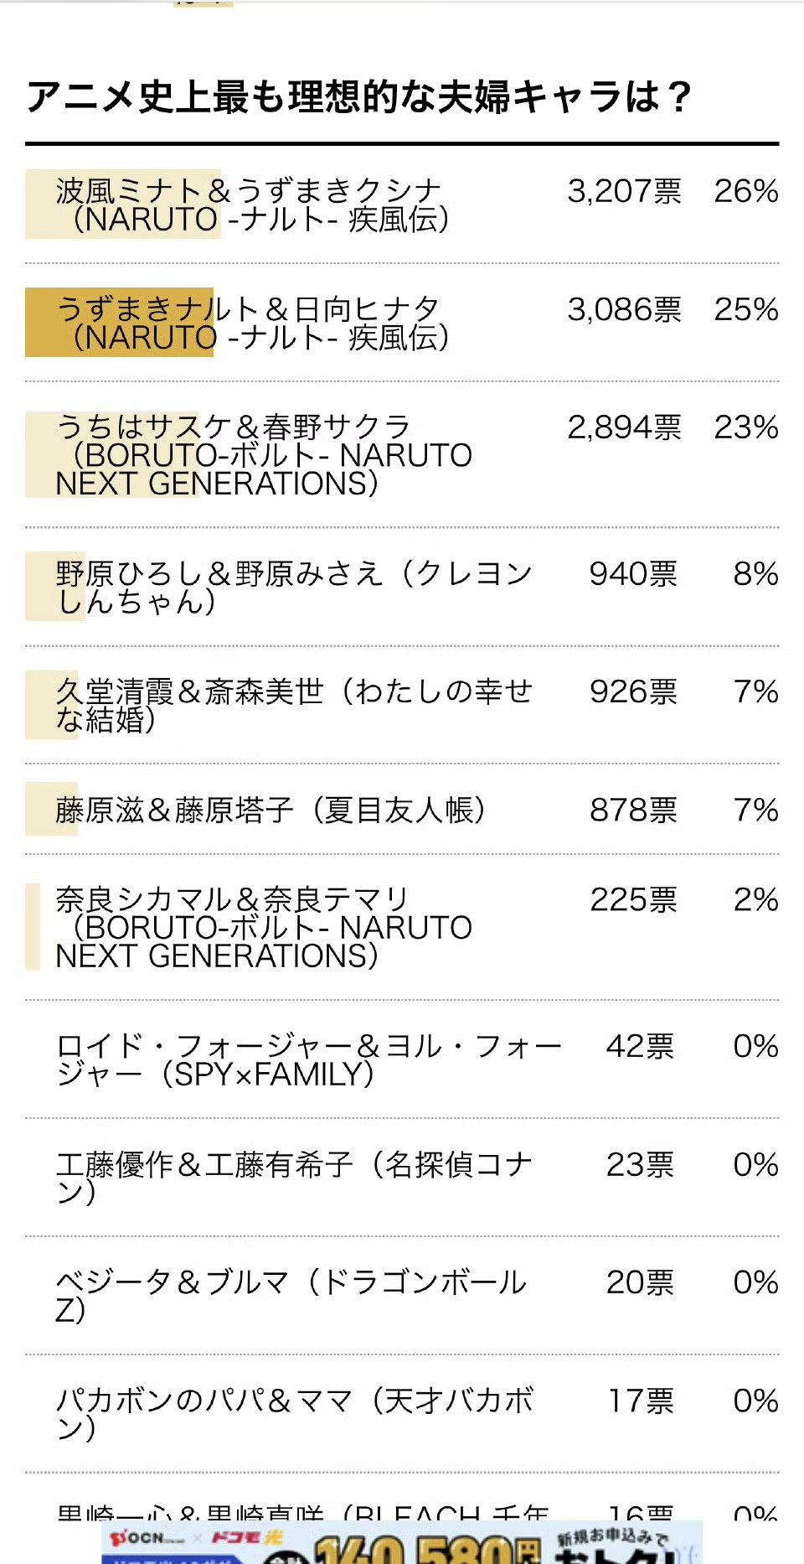
Task: Click the gold bar for ナルト＆ヒナタ
Action: 119,323
